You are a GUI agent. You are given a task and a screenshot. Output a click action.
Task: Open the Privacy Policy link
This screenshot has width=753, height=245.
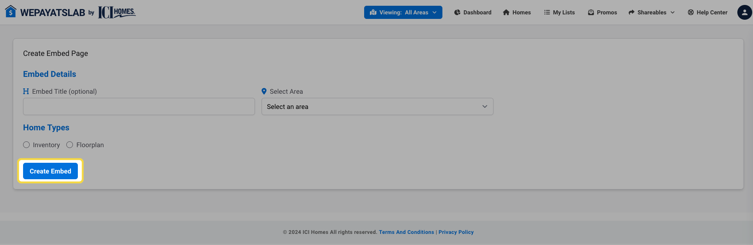456,232
